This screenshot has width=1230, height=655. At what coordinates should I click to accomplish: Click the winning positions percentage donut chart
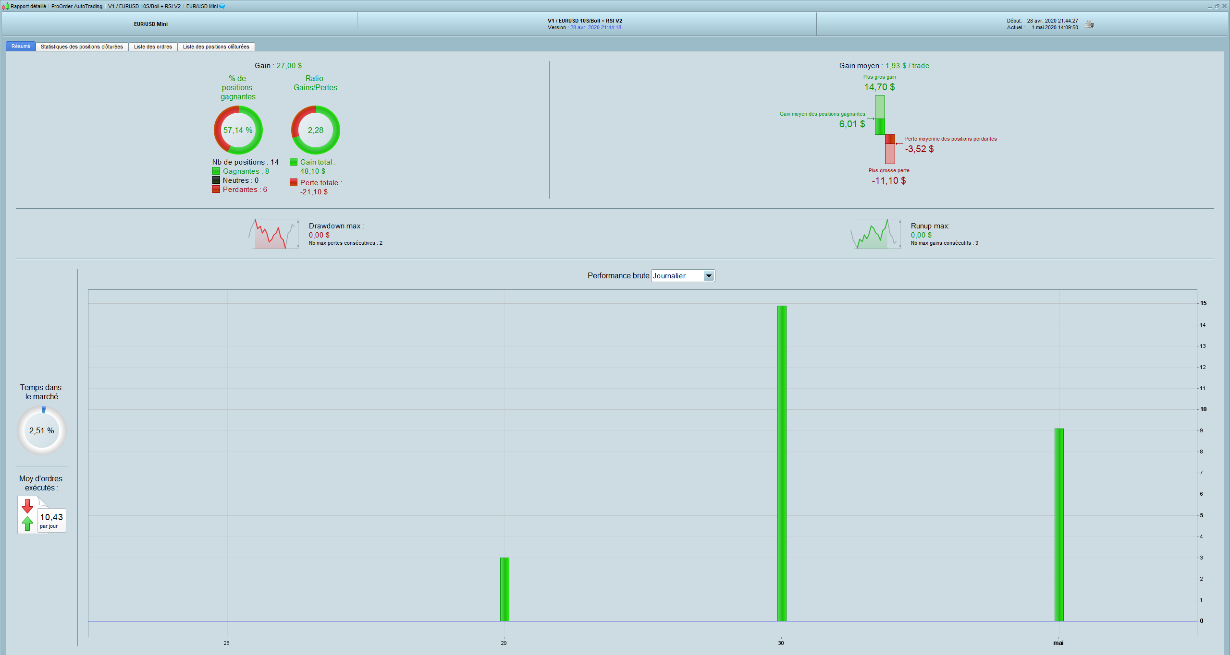point(238,130)
